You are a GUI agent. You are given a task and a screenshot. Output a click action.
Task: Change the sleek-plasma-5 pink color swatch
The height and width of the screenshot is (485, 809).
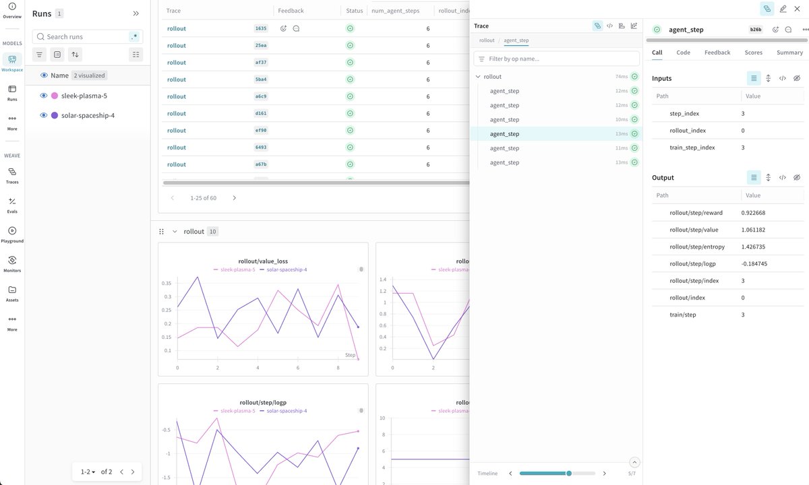tap(55, 96)
